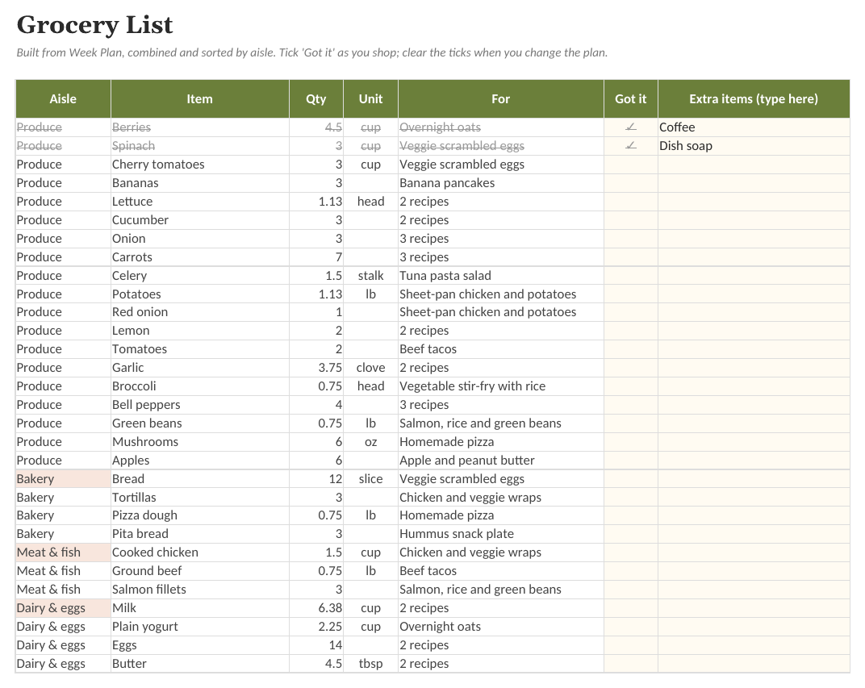Select the Cucumber item cell
The image size is (865, 688).
199,220
